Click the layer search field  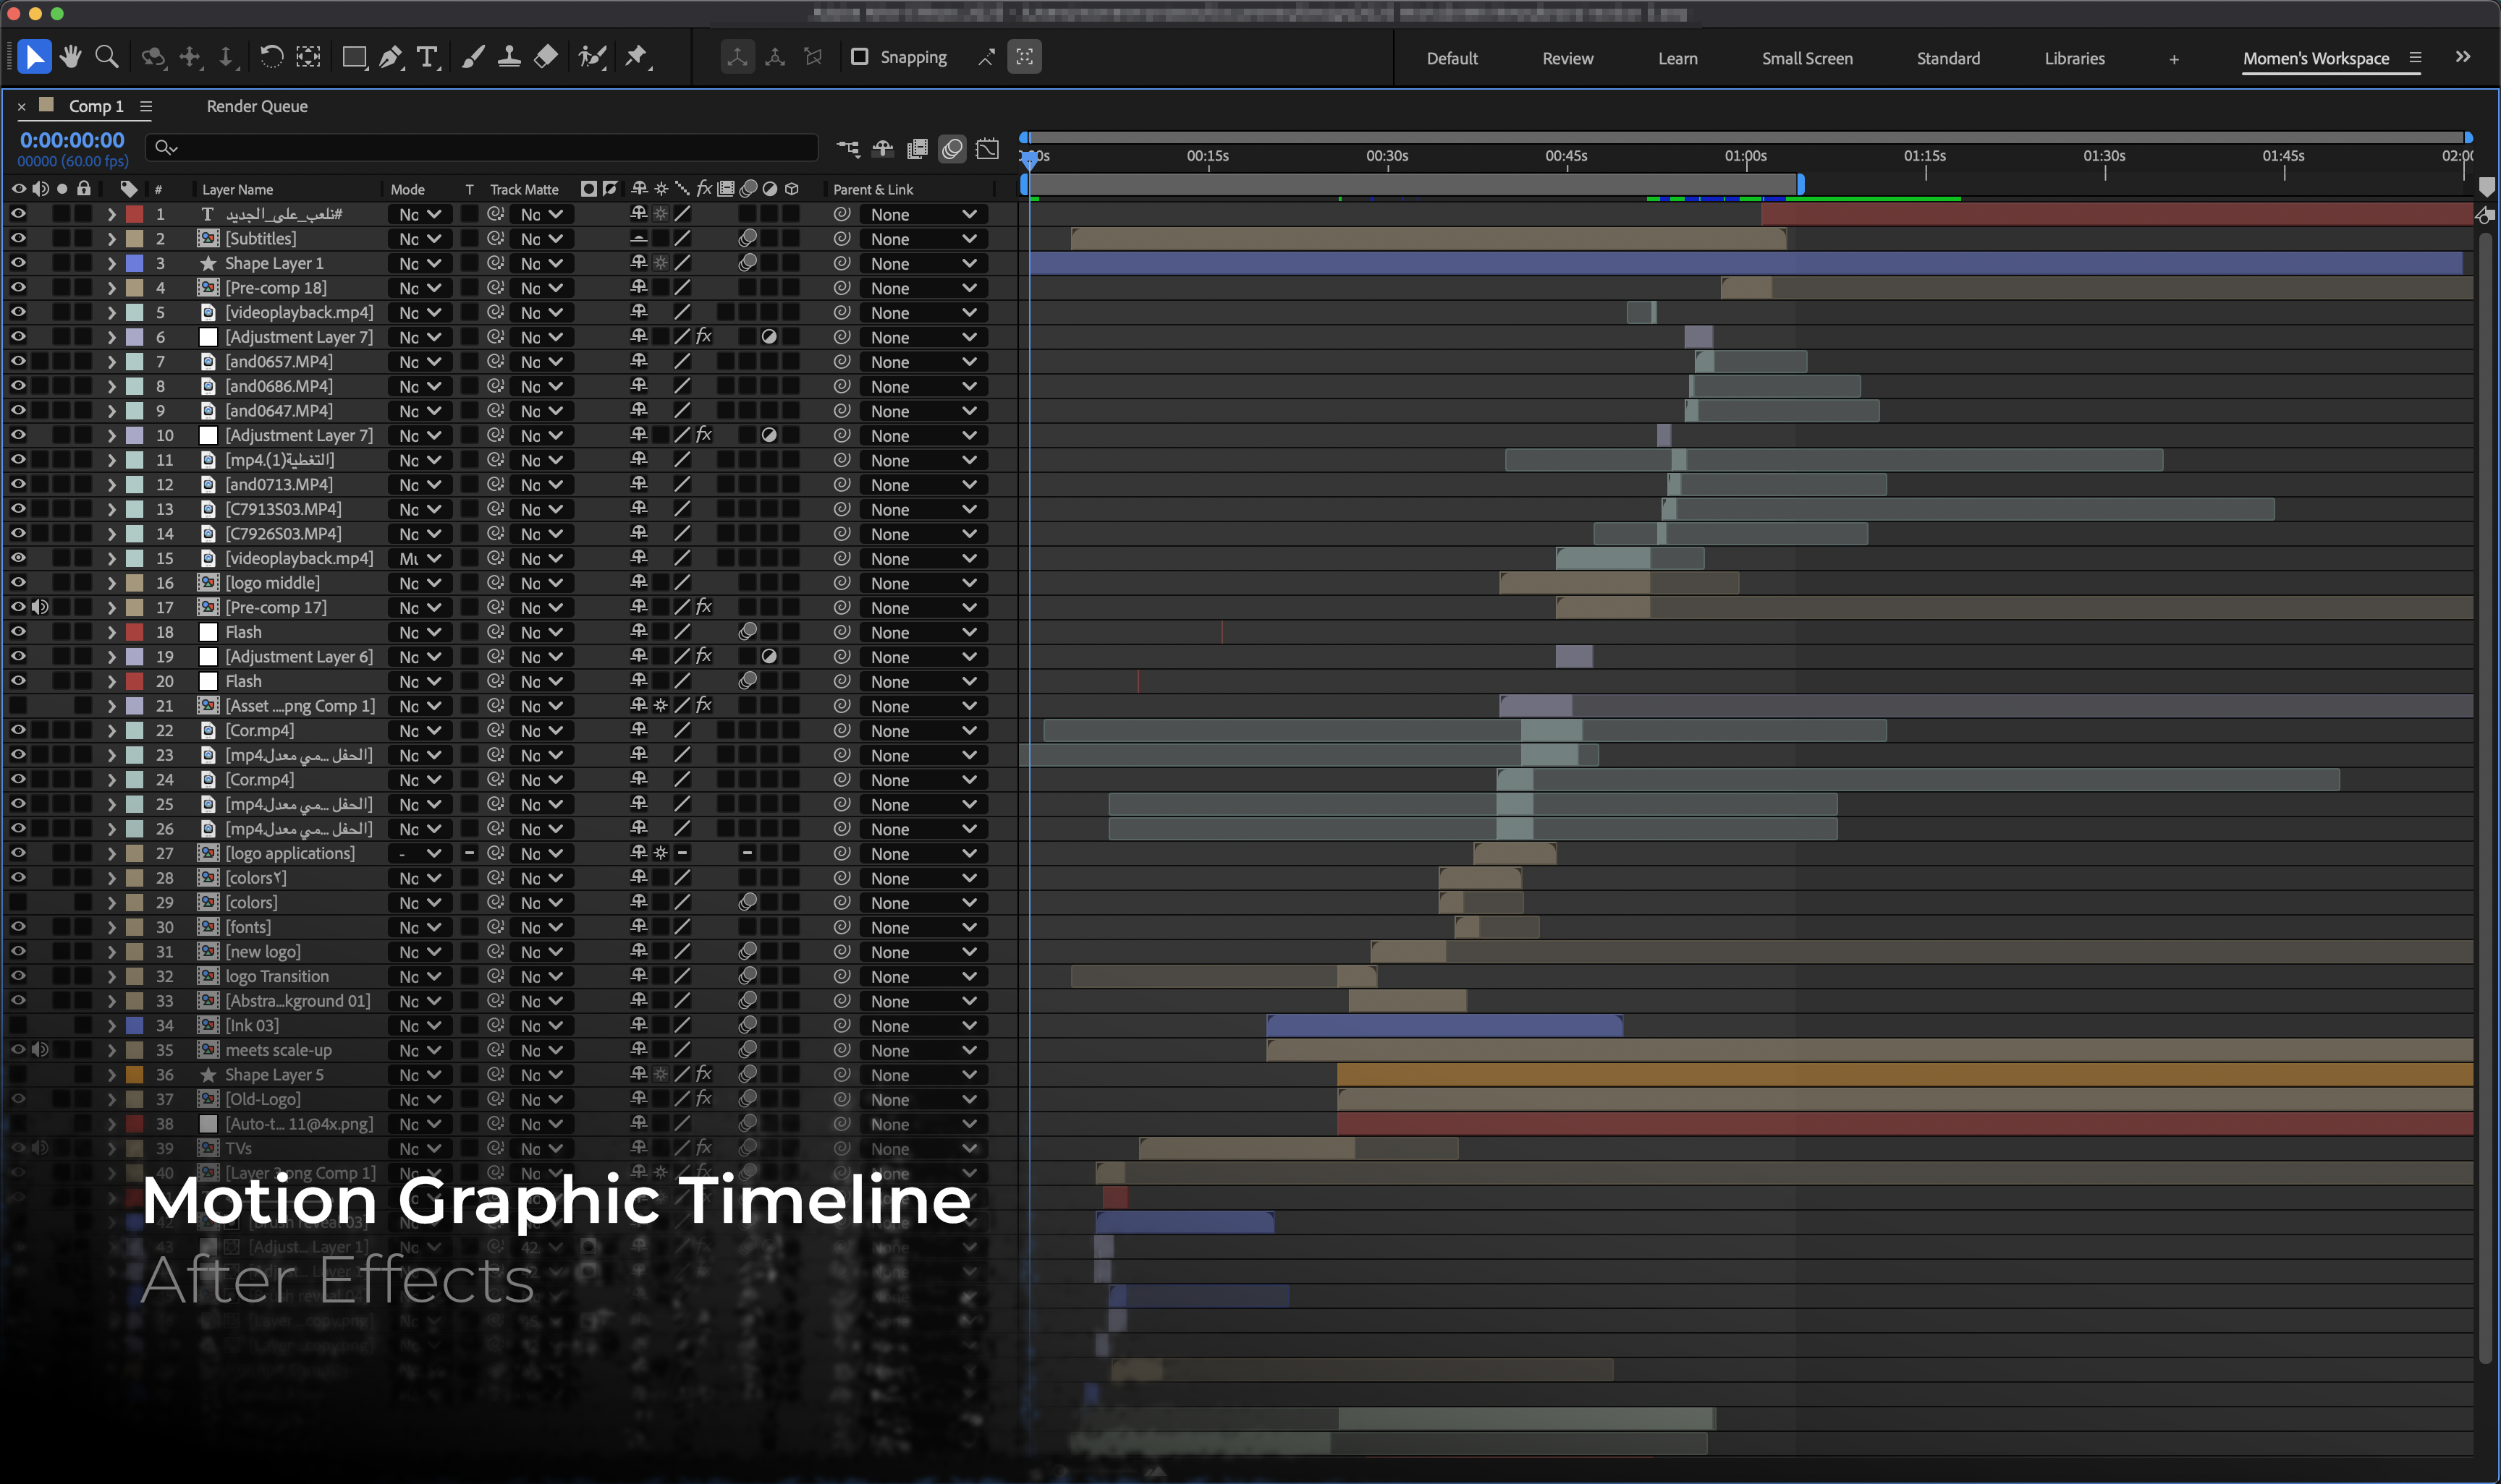coord(481,148)
